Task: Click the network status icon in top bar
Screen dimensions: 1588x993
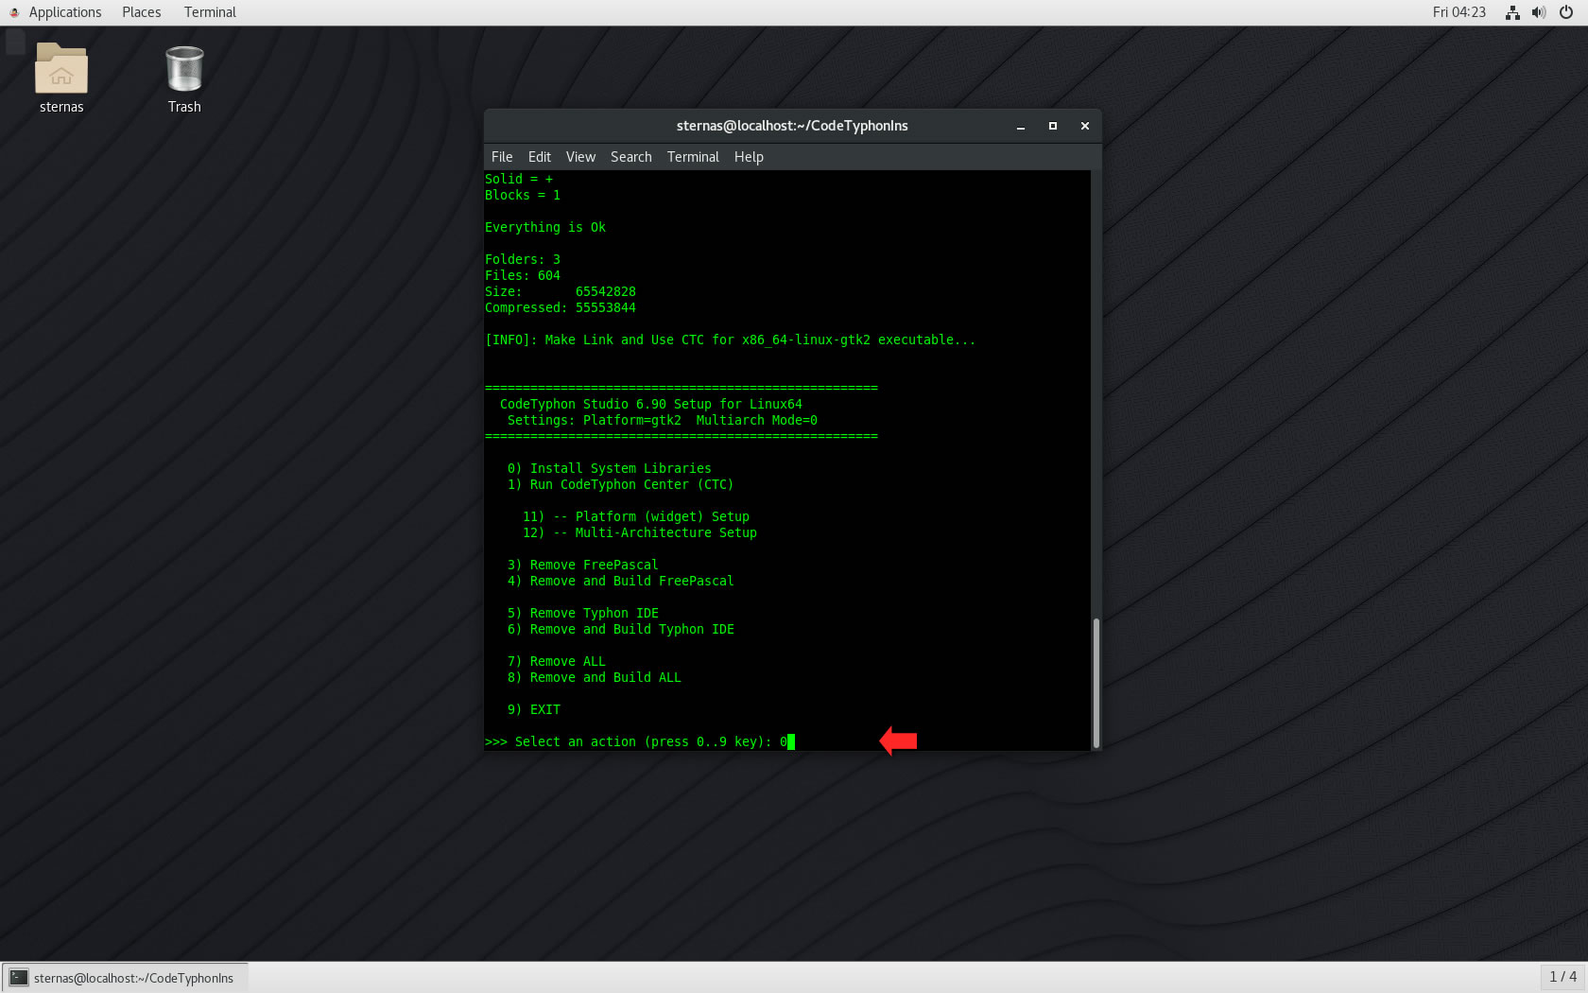Action: click(x=1512, y=12)
